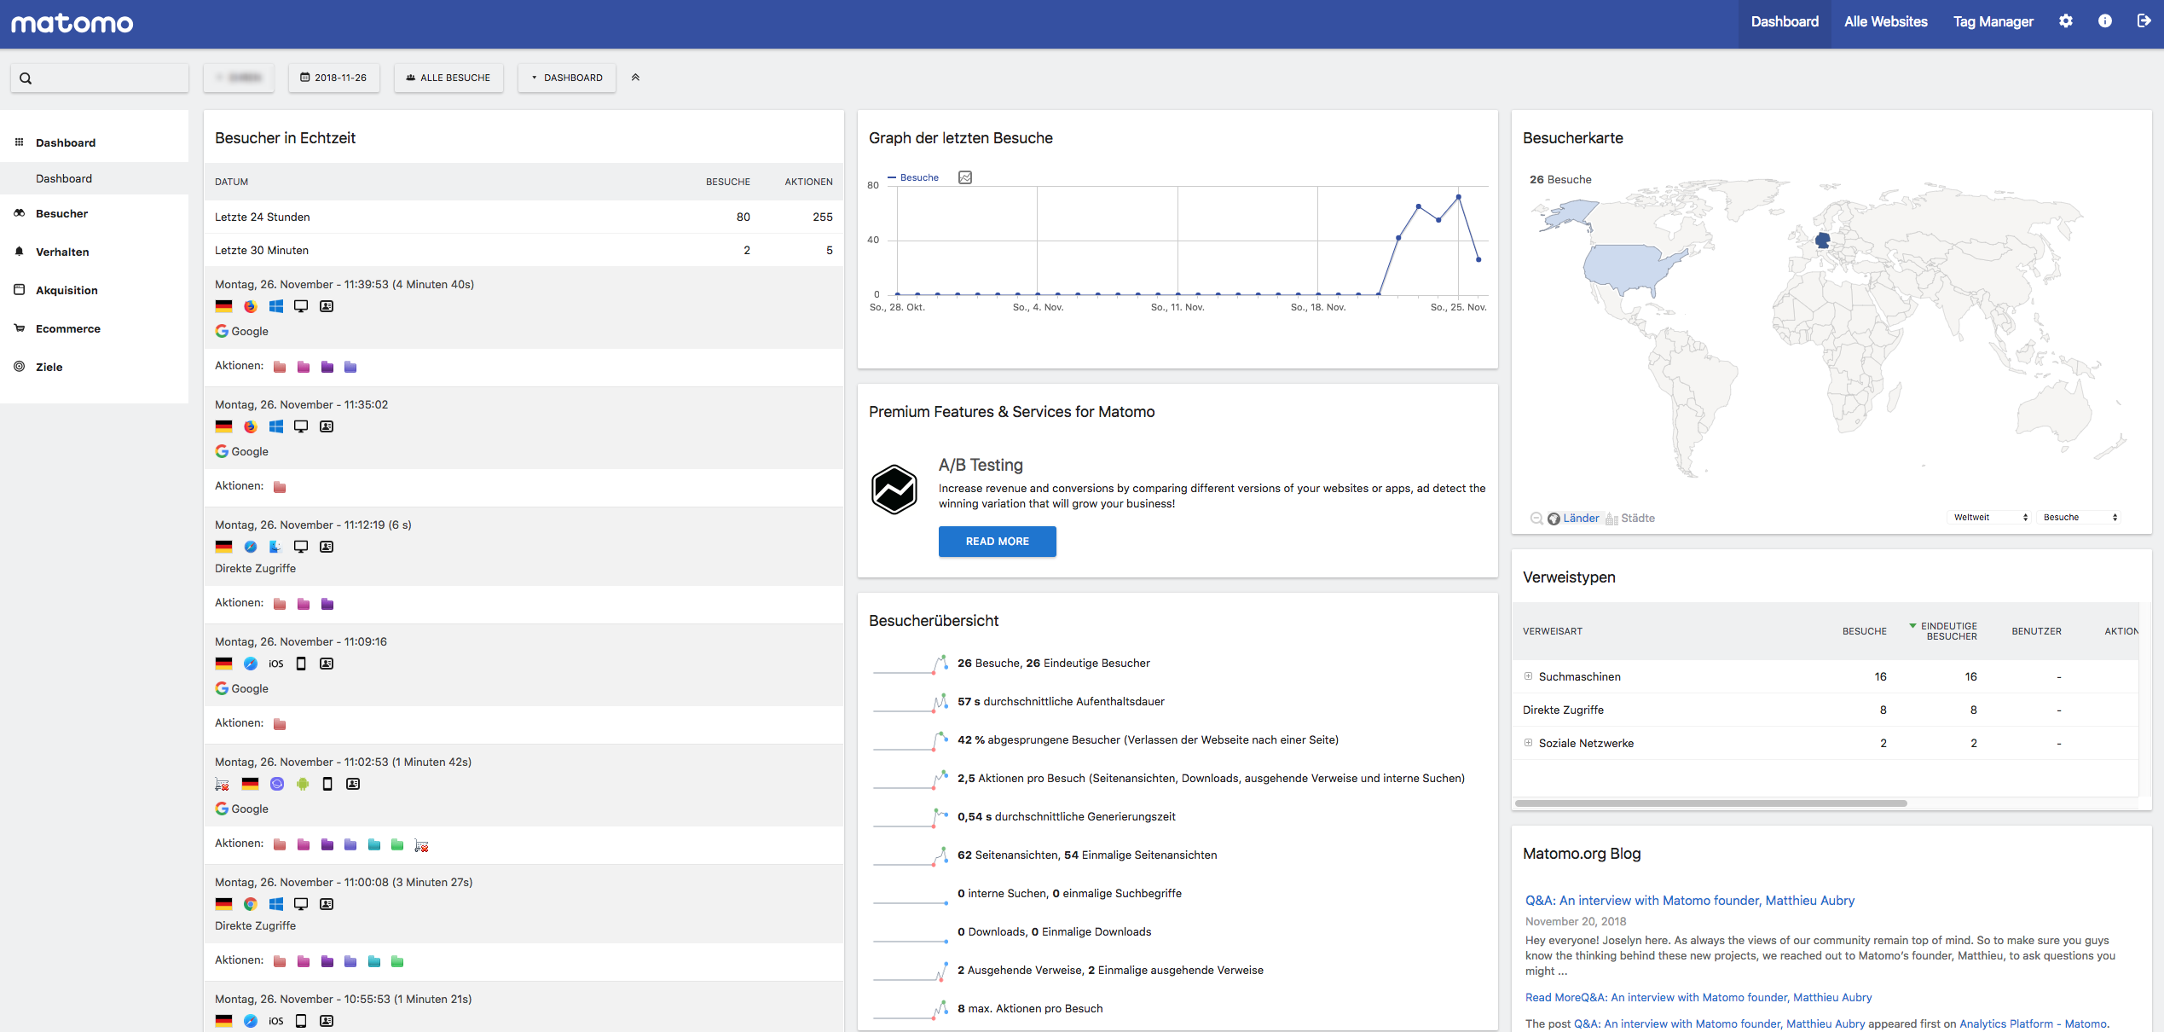Expand the Soziale Netzwerke row
The height and width of the screenshot is (1032, 2164).
(x=1529, y=743)
